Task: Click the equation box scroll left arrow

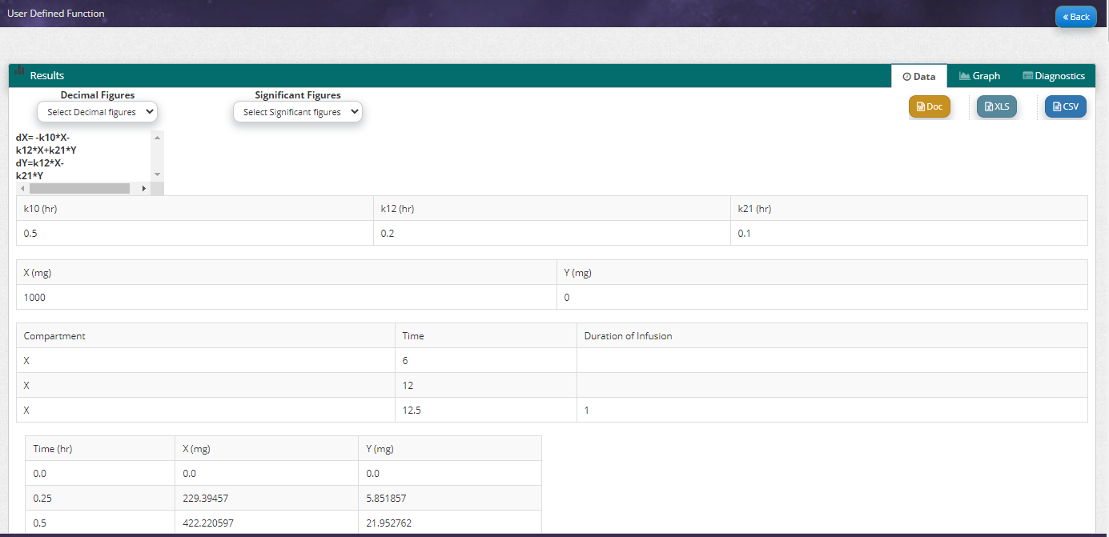Action: (22, 188)
